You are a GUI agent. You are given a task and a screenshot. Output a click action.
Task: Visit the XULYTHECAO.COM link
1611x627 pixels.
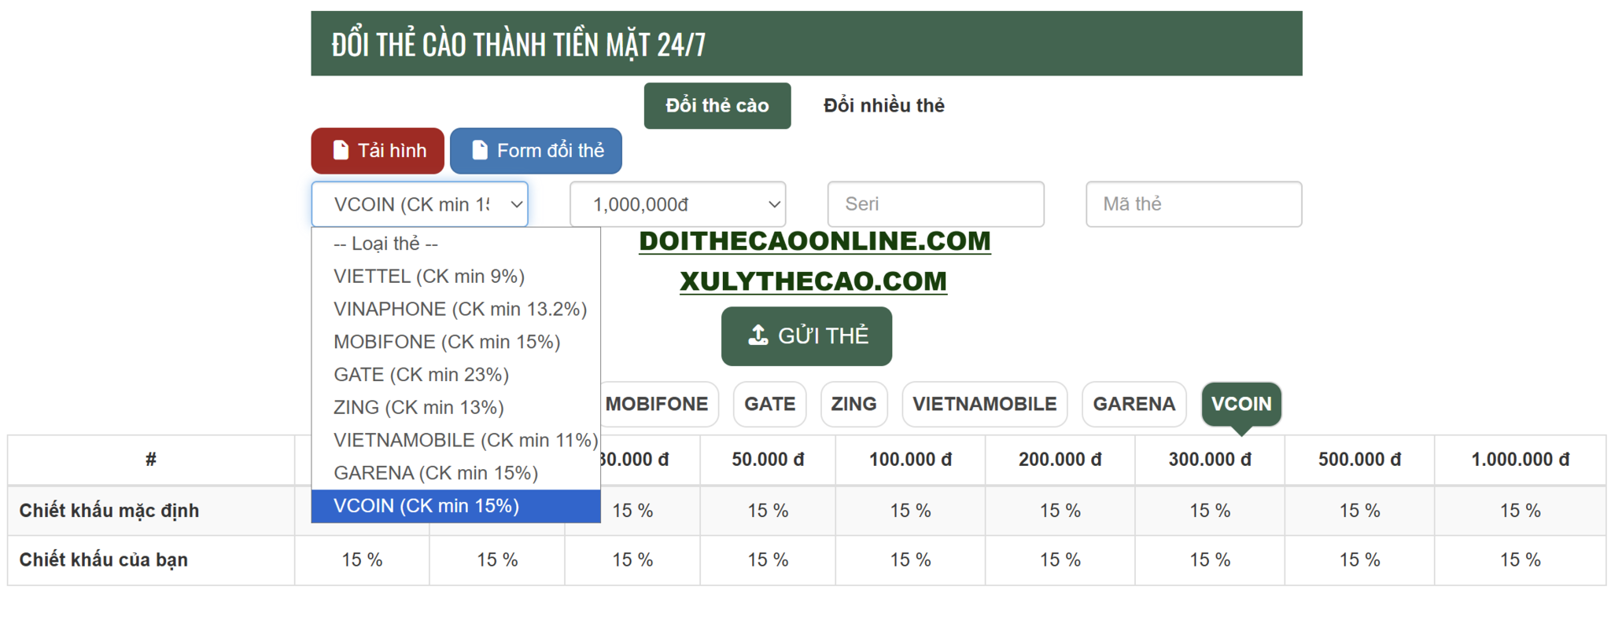pyautogui.click(x=813, y=281)
